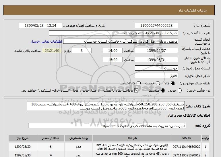The height and width of the screenshot is (157, 221).
Task: Click row 1 product name زانویی جوشی 45 درجه
Action: click(x=132, y=147)
